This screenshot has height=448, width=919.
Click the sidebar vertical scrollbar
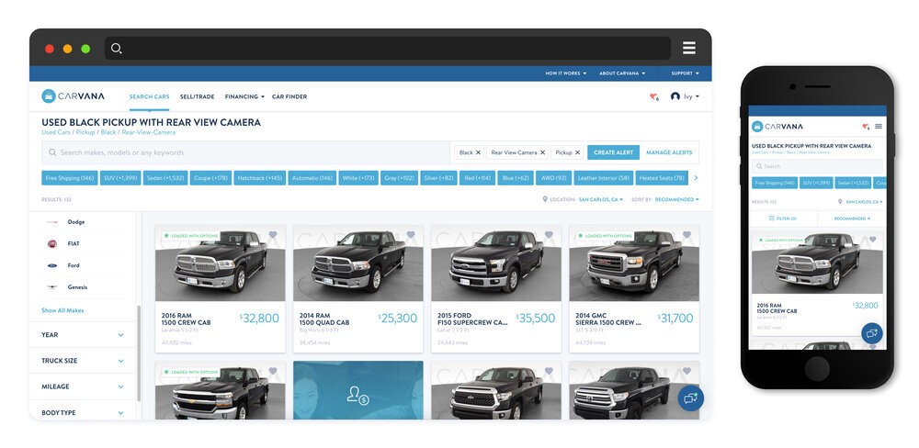coord(139,353)
